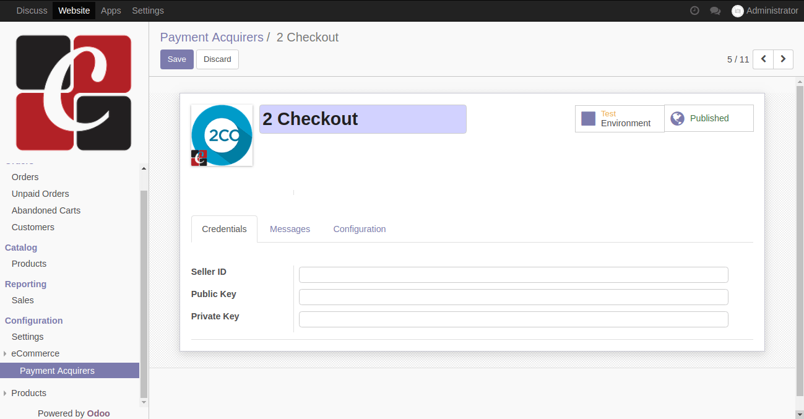
Task: Open Orders in sidebar
Action: pos(25,177)
